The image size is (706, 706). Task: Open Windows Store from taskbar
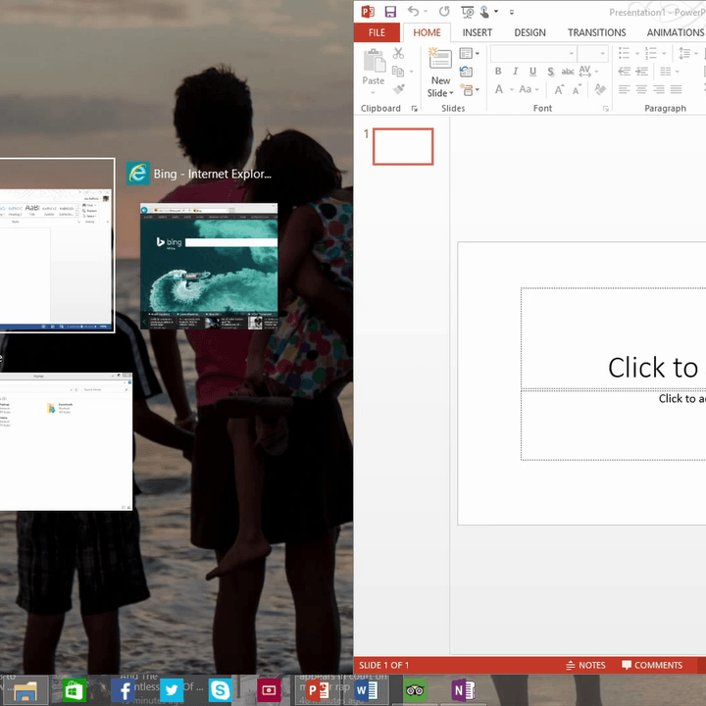[74, 689]
